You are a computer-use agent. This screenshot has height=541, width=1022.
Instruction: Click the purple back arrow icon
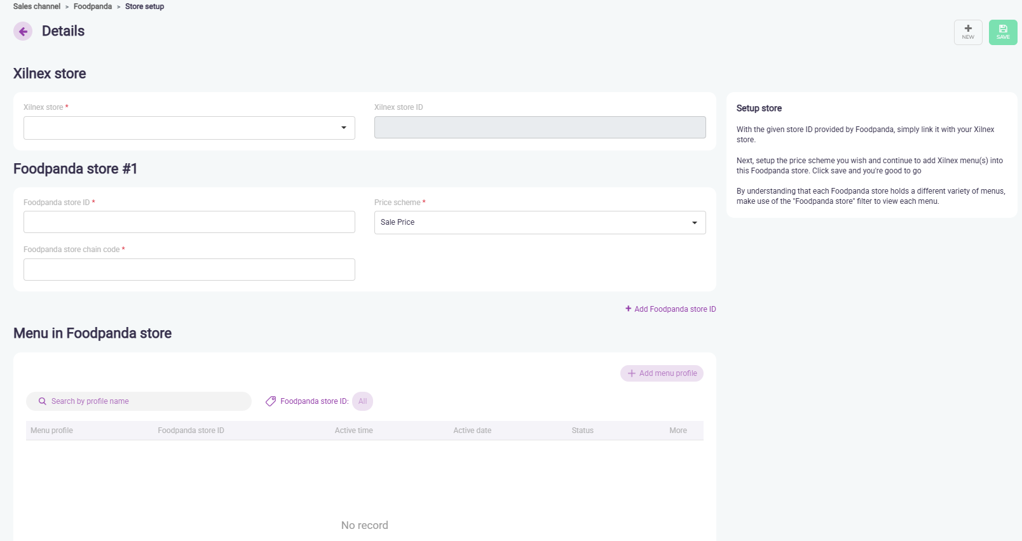23,31
